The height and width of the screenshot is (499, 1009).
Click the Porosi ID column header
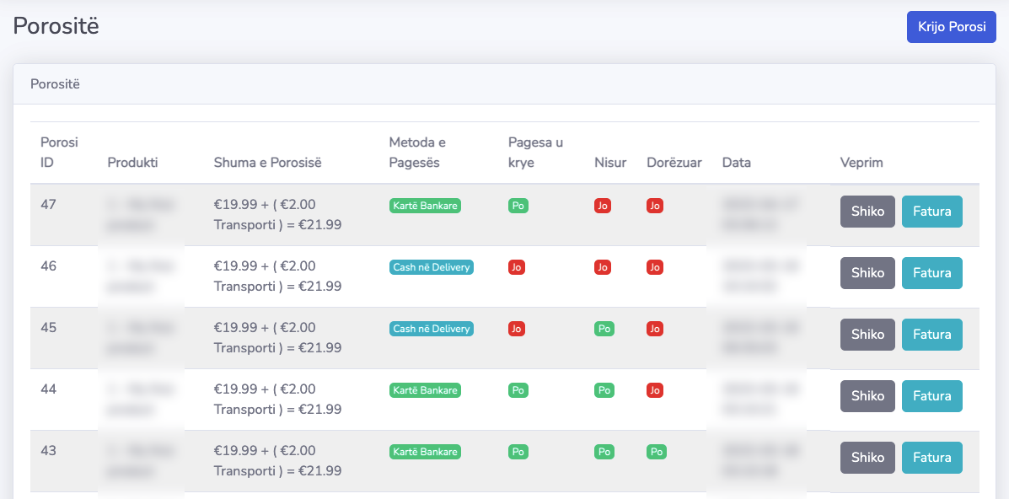pyautogui.click(x=59, y=153)
